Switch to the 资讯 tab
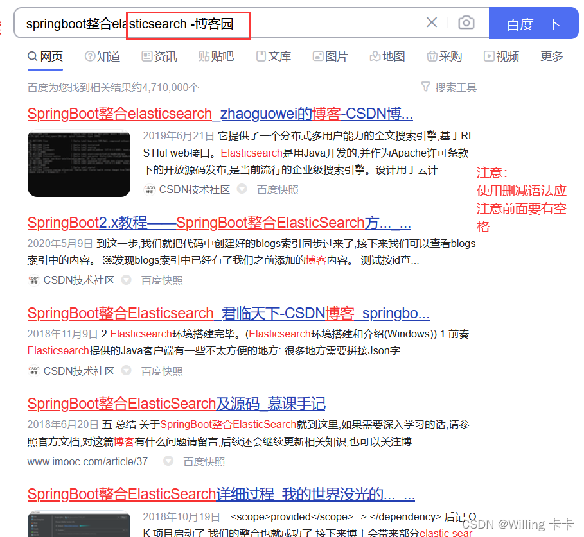The height and width of the screenshot is (537, 584). coord(159,56)
